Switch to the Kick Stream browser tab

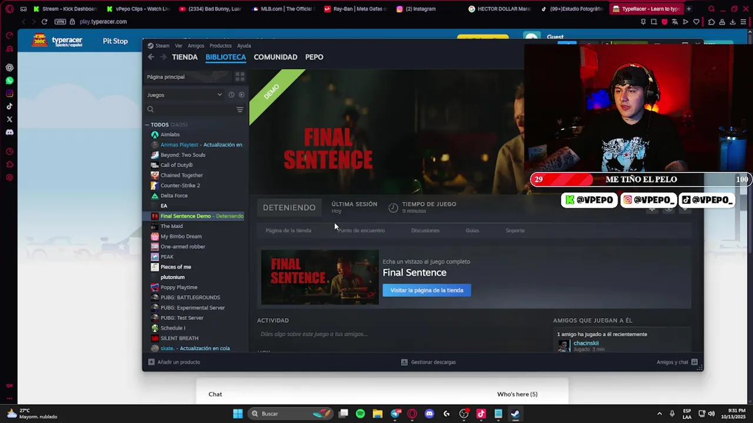tap(65, 9)
